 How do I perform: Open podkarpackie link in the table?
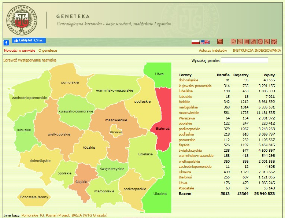(190, 129)
